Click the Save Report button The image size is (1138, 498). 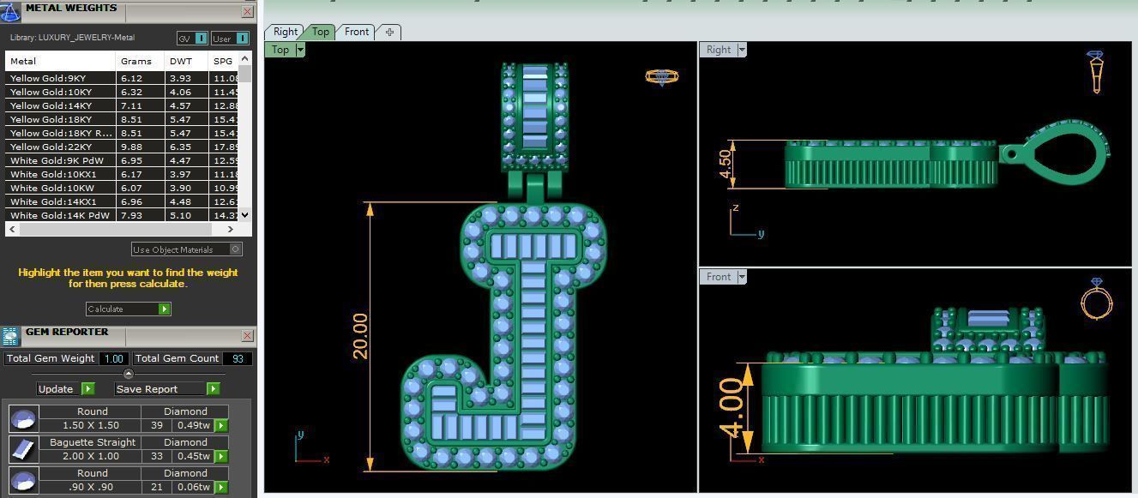(x=166, y=388)
